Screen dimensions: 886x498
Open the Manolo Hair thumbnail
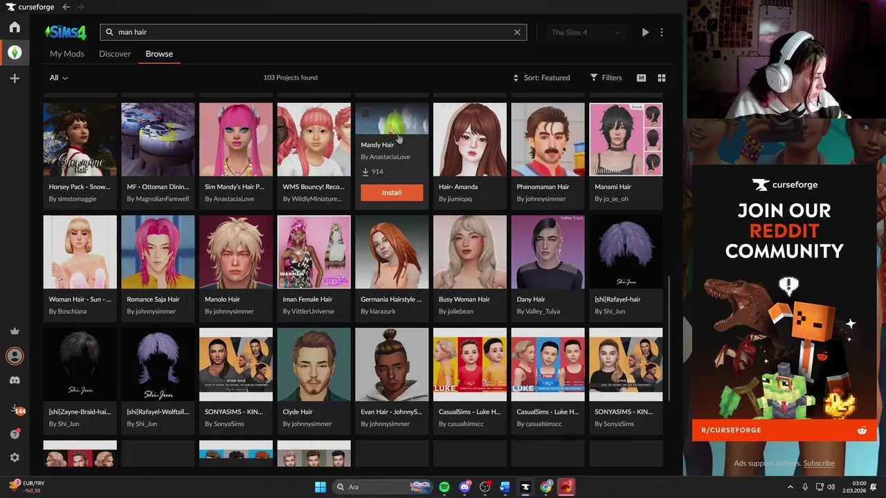pyautogui.click(x=236, y=252)
